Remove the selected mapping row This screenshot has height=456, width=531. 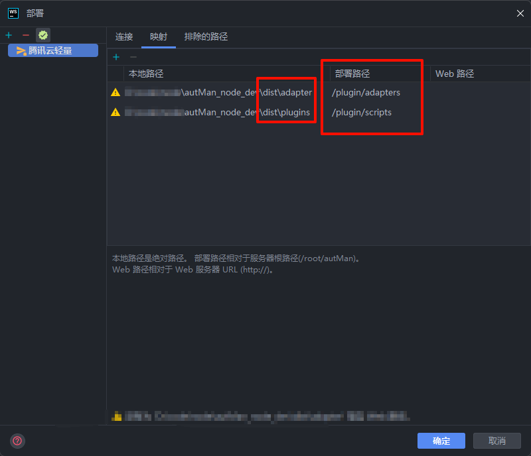point(133,58)
